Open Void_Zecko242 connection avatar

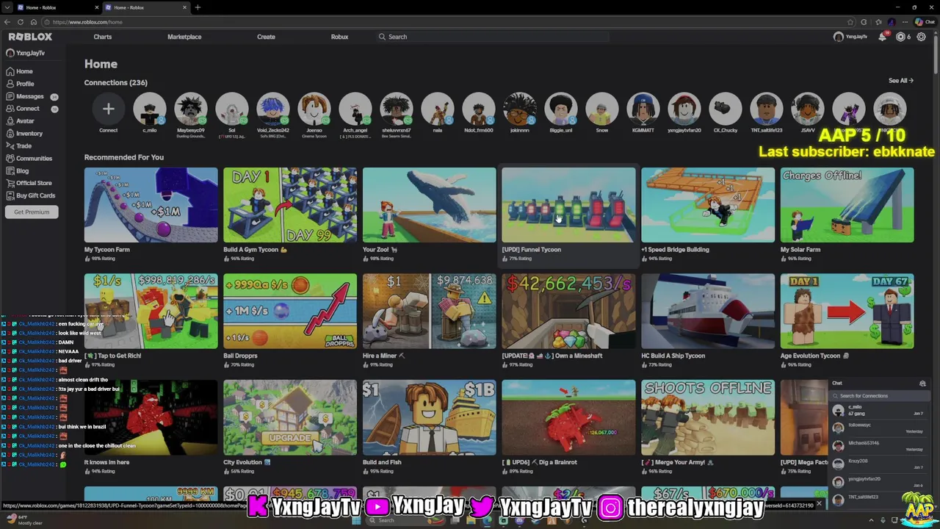(x=272, y=109)
